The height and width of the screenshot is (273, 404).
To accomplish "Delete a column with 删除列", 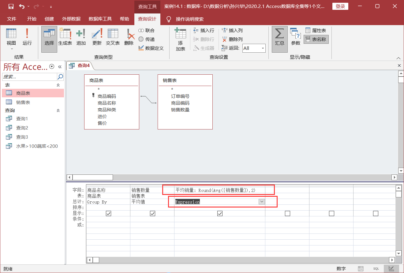I will click(x=232, y=39).
